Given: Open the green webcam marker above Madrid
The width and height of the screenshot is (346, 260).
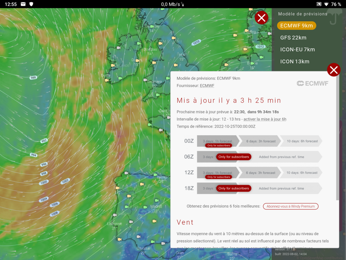Looking at the screenshot, I should click(x=157, y=200).
